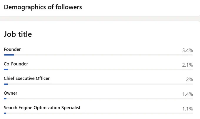200x119 pixels.
Task: Select the Job title section heading
Action: click(x=18, y=34)
